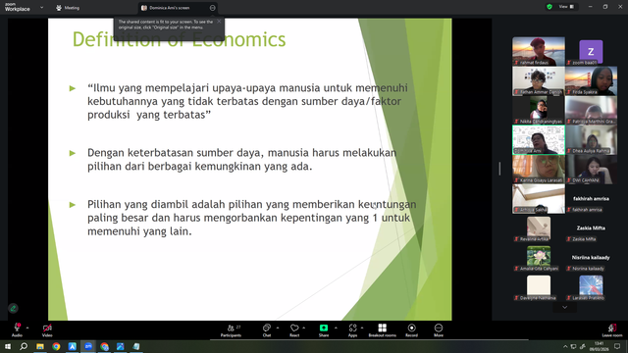Image resolution: width=628 pixels, height=353 pixels.
Task: Open options icon on Dominica Ami's screen tab
Action: [212, 8]
